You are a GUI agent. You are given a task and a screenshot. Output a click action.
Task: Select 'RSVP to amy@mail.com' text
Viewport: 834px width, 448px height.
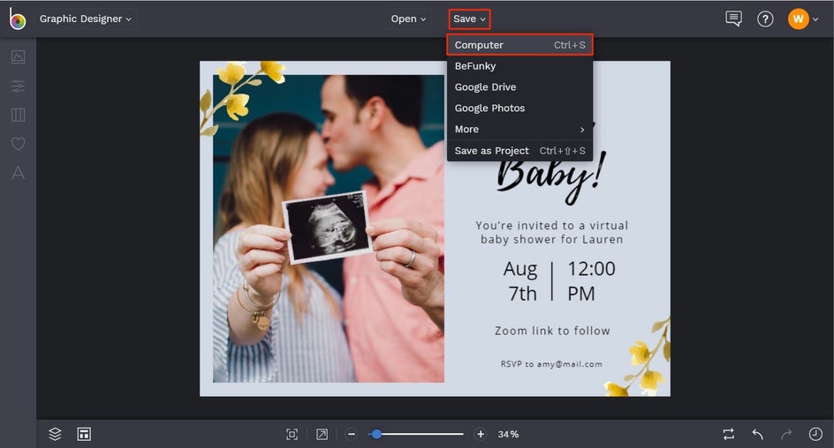[x=551, y=364]
